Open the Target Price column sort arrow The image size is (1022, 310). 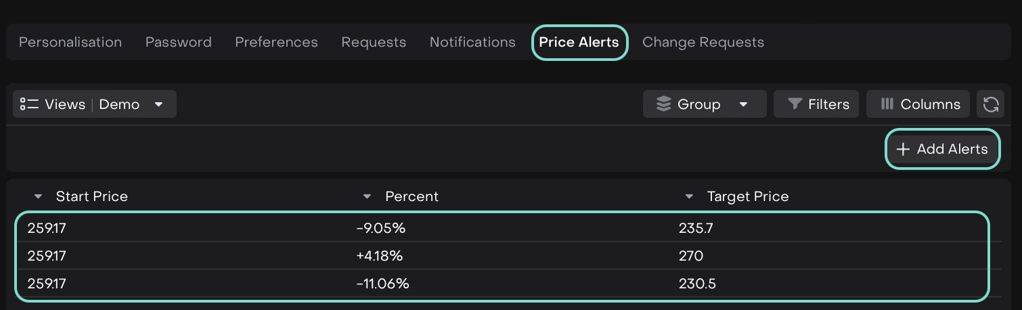[689, 197]
